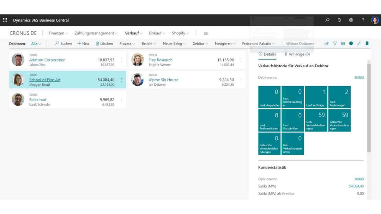Click the share icon in action bar
Viewport: 381px width, 214px height.
click(x=326, y=44)
